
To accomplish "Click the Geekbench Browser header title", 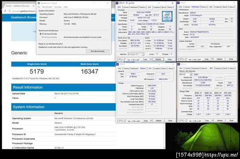I will pos(24,18).
